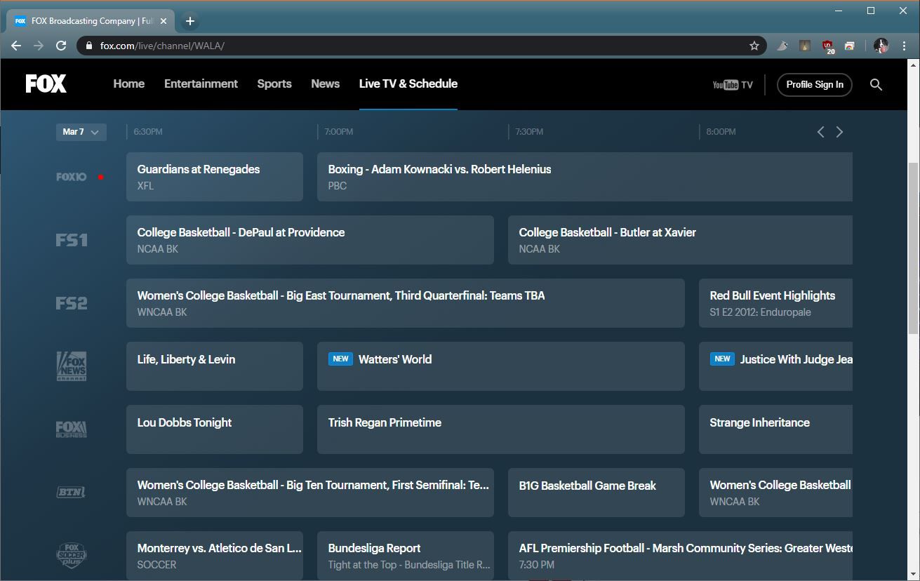Open the YouTube TV logo link
The width and height of the screenshot is (920, 581).
click(733, 85)
